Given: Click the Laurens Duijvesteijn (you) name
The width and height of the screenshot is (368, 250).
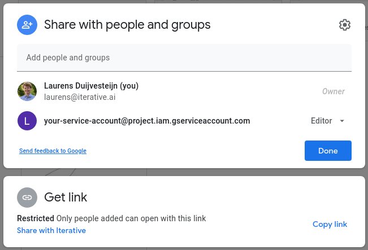Looking at the screenshot, I should 91,86.
